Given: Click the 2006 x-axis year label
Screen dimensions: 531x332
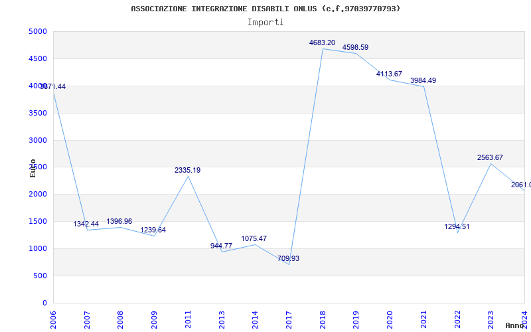Looking at the screenshot, I should [x=53, y=320].
